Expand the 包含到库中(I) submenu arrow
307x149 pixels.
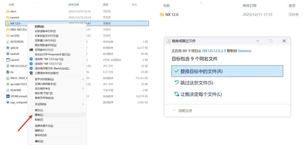(83, 89)
